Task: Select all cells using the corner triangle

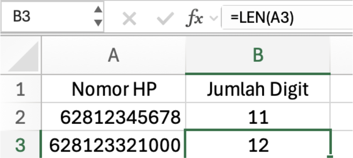Action: (23, 56)
